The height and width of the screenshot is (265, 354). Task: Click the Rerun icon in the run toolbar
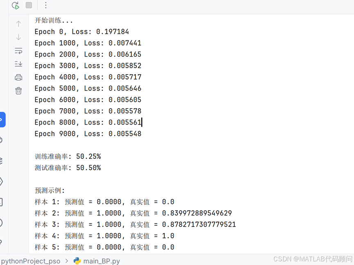coord(16,5)
